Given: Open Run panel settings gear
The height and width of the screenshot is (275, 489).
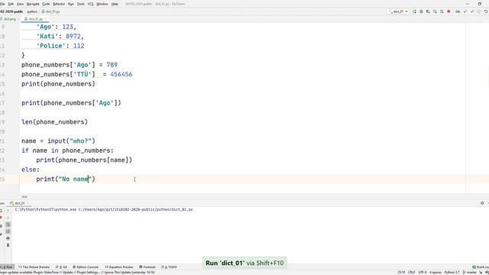Looking at the screenshot, I should [482, 203].
